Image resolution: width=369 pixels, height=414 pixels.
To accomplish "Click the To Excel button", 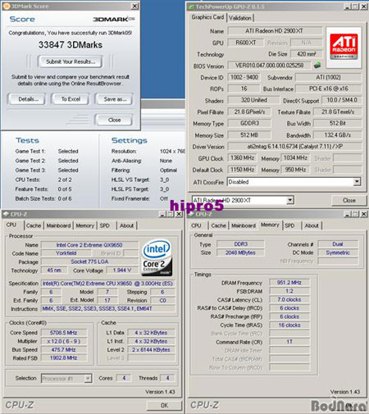I will click(x=71, y=99).
